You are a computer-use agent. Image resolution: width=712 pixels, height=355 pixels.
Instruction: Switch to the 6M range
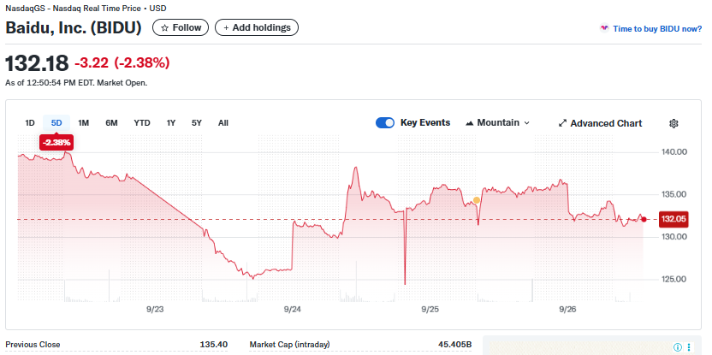111,123
